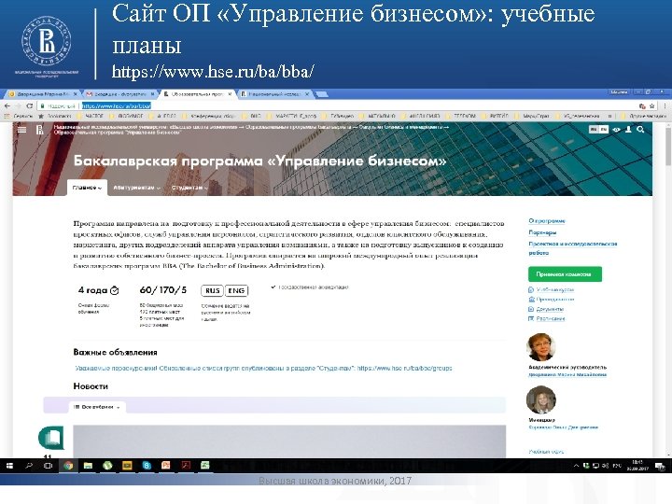Screen dimensions: 672x504
Task: Click the translate icon in the address bar
Action: click(642, 105)
